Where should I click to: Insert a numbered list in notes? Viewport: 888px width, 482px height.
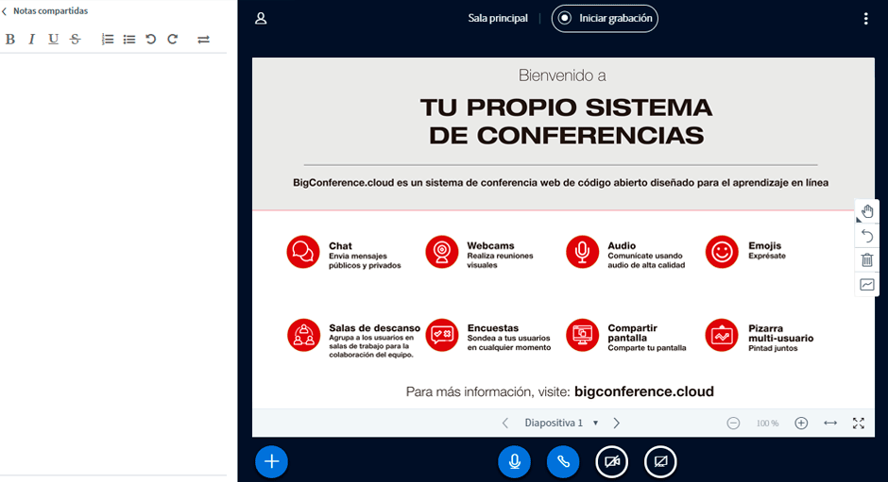point(108,40)
